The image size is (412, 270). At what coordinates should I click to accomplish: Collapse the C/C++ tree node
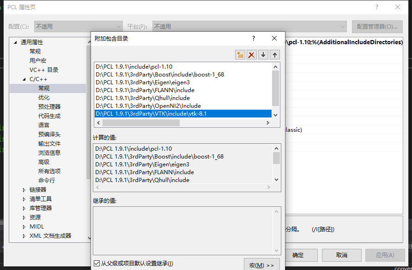click(24, 79)
